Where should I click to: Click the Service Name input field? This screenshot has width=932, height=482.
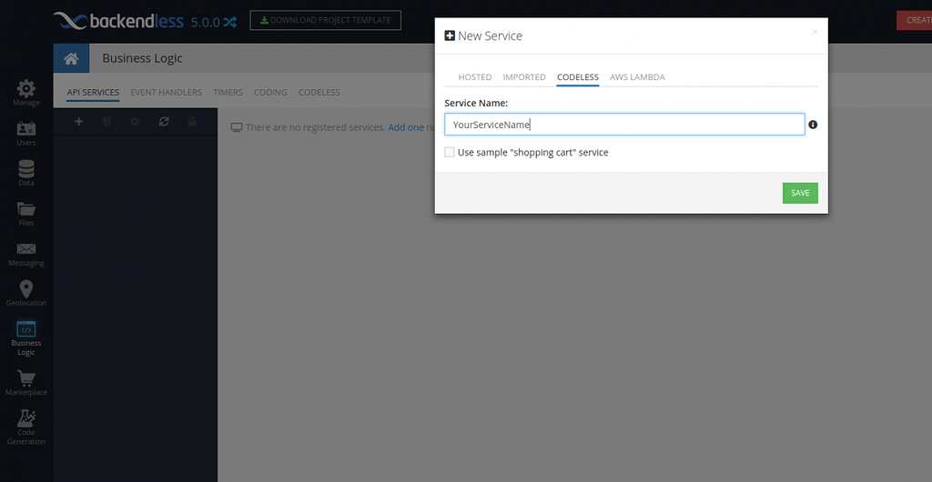coord(624,125)
